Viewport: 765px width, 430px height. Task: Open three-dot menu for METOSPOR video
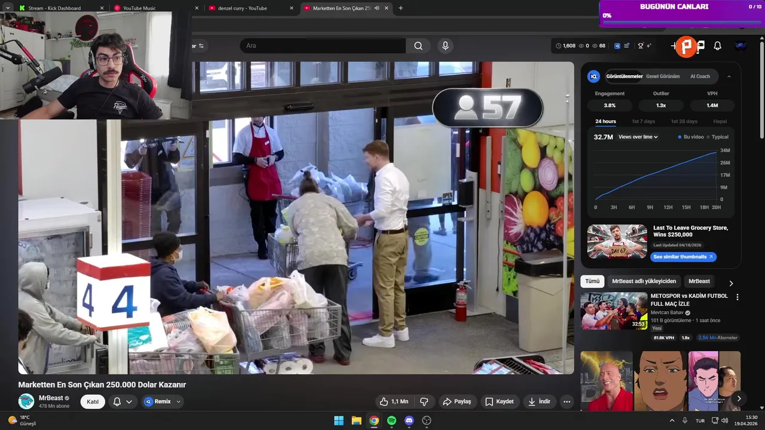click(737, 297)
